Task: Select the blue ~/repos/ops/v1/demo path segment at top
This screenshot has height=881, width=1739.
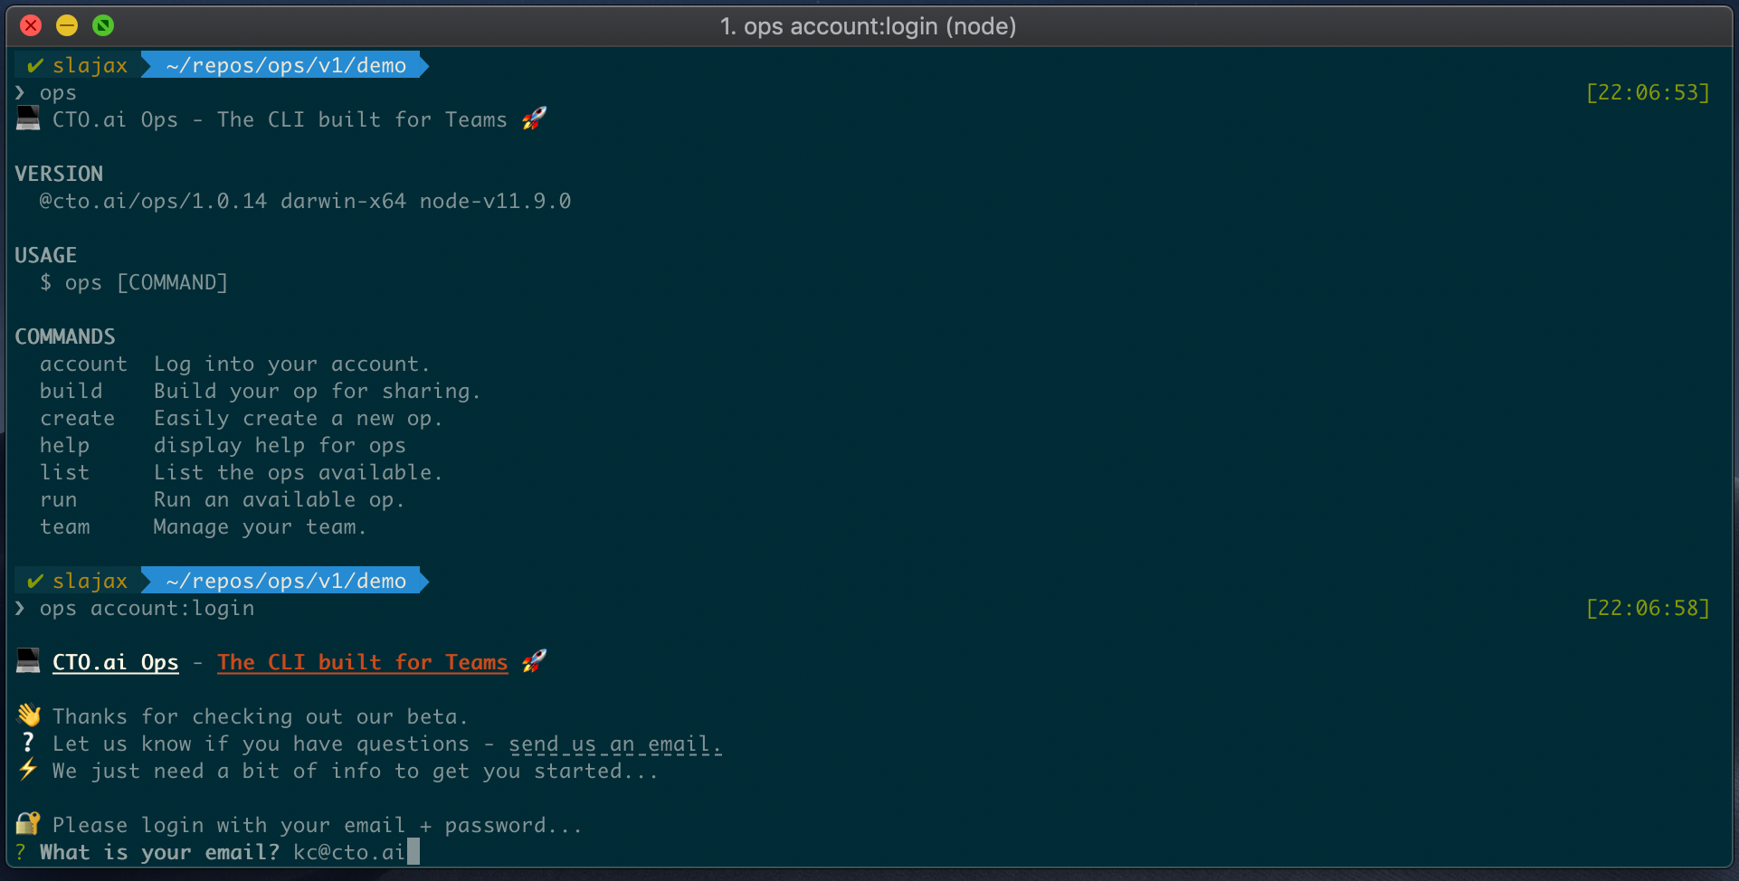Action: point(286,65)
